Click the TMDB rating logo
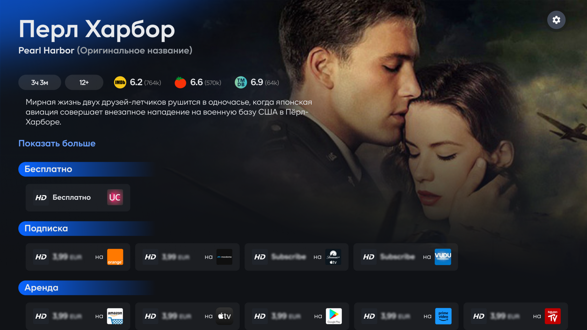 (241, 82)
